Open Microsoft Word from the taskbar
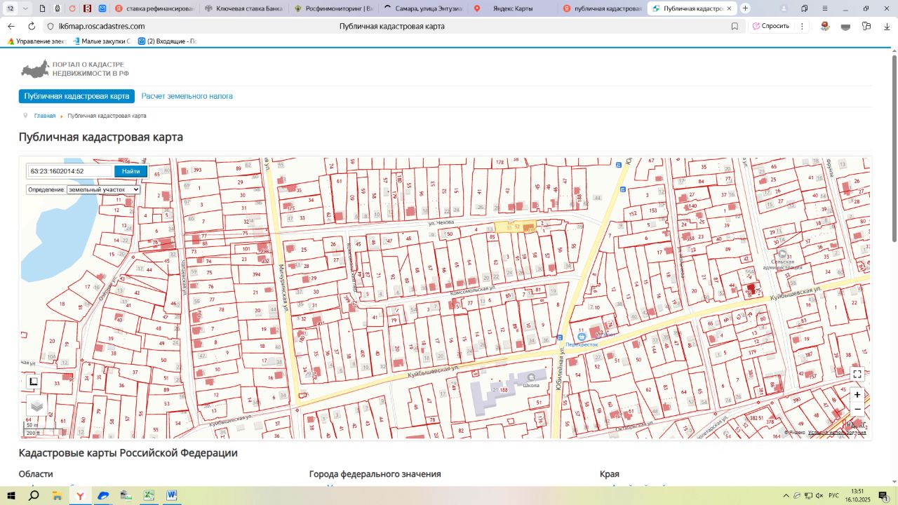The width and height of the screenshot is (898, 505). 171,495
